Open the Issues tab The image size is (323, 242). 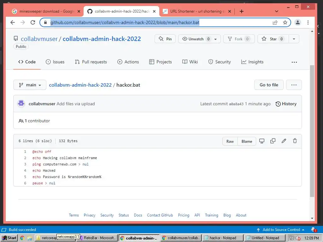55,62
